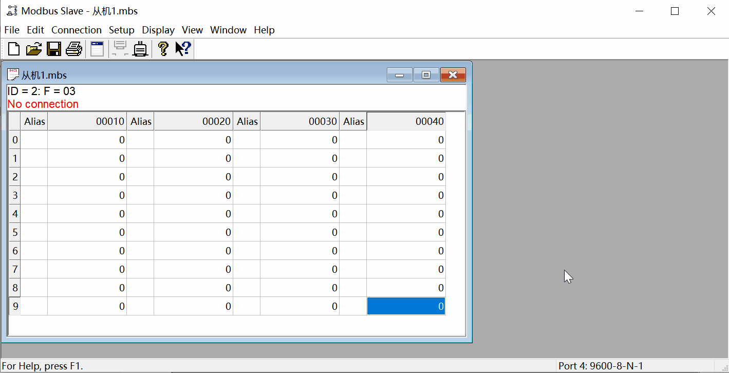Screen dimensions: 729x373
Task: Select the row 3 value under 00030
Action: click(300, 195)
